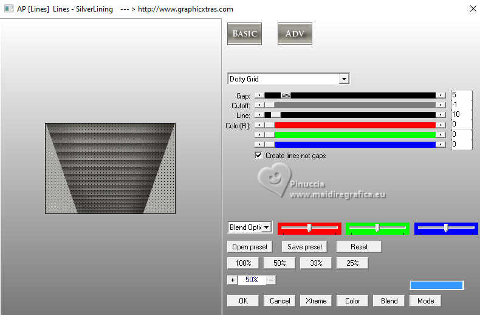
Task: Click the Gap value field showing 5
Action: pyautogui.click(x=462, y=95)
